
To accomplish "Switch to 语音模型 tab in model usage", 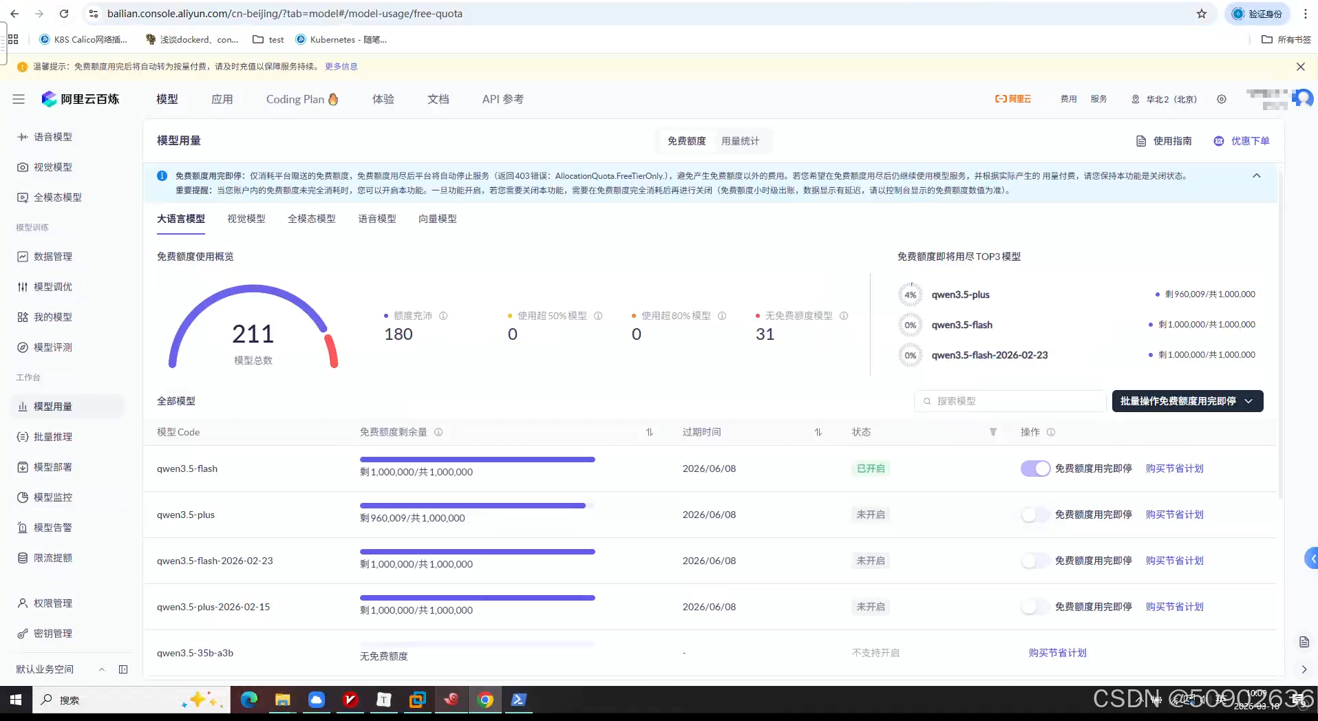I will click(x=377, y=219).
